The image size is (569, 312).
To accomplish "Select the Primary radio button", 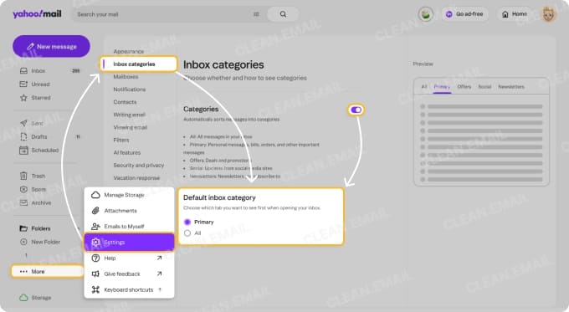I will click(x=187, y=222).
